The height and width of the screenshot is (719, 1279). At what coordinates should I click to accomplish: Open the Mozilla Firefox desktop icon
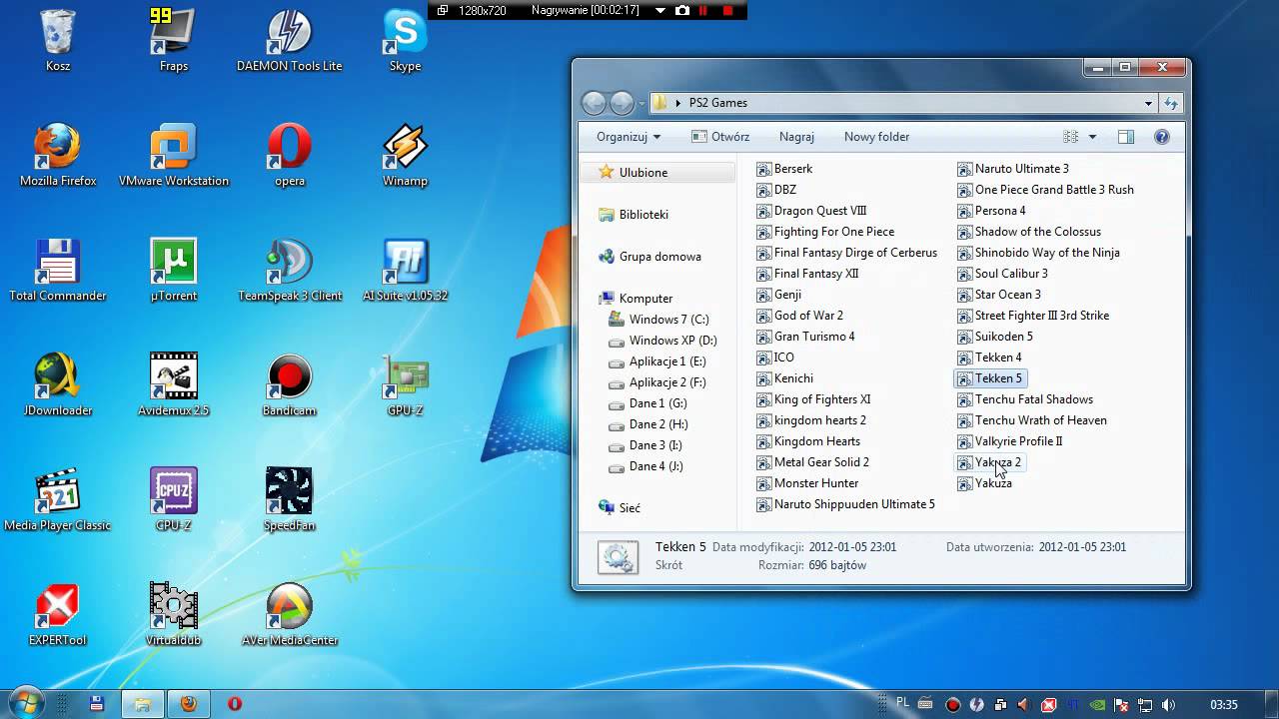pyautogui.click(x=58, y=156)
